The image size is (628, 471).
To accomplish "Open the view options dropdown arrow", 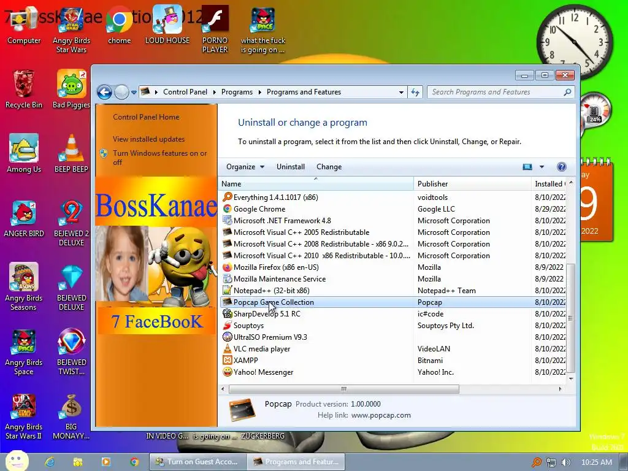I will point(542,167).
